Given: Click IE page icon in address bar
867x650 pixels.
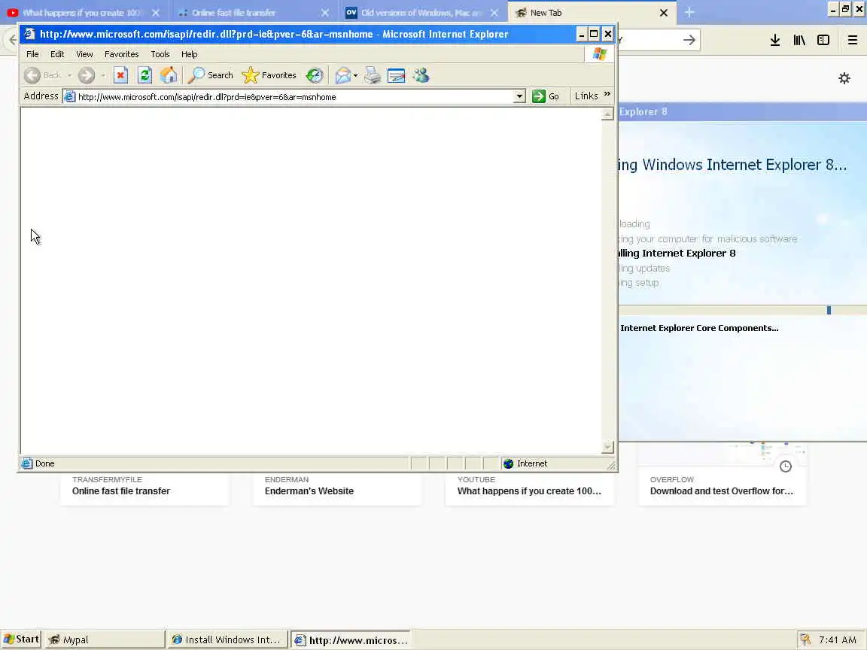Looking at the screenshot, I should 70,97.
